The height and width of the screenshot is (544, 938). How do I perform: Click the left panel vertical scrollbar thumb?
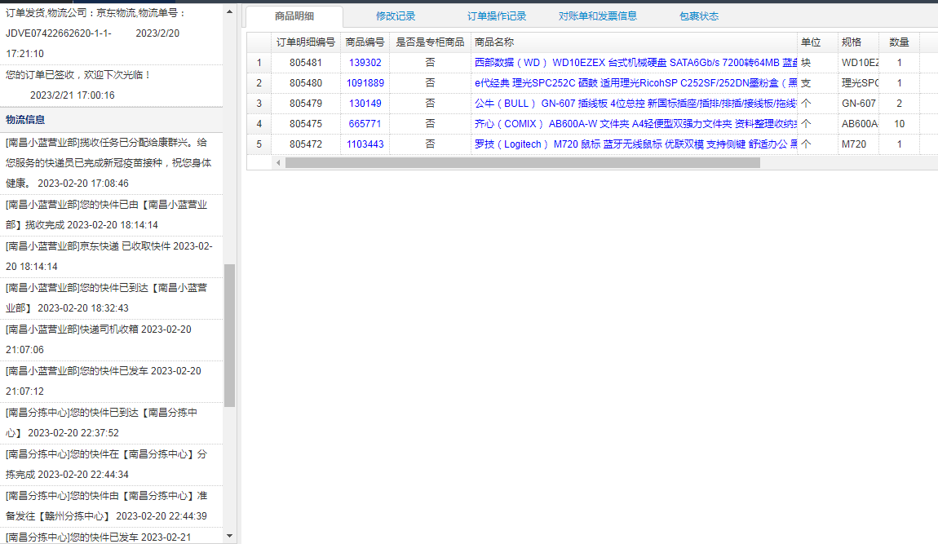pos(229,335)
